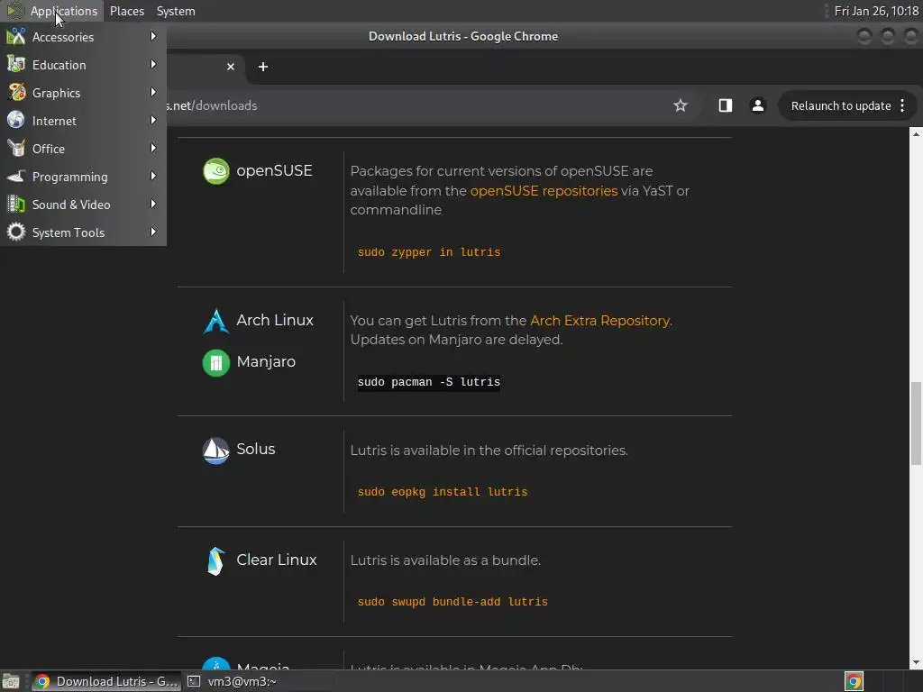Open Chrome side panel icon

(726, 105)
